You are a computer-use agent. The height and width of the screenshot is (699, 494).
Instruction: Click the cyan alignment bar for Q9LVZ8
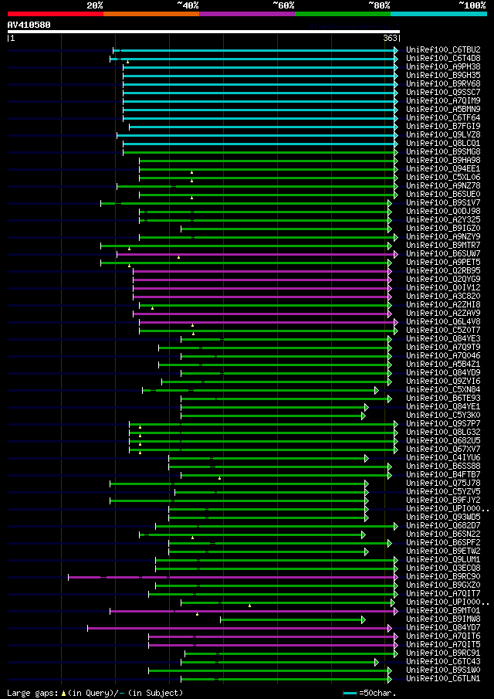pyautogui.click(x=256, y=135)
